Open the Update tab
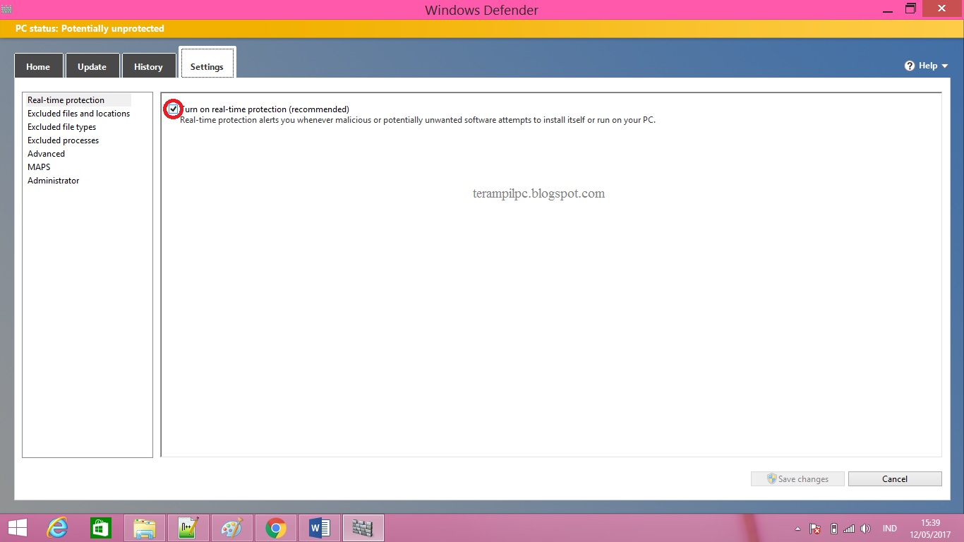Screen dimensions: 964x542 click(x=92, y=66)
